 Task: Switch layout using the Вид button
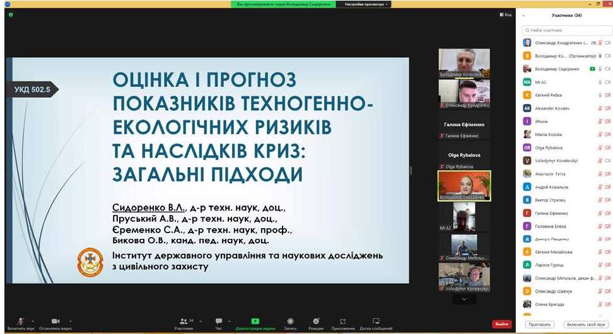(x=506, y=14)
